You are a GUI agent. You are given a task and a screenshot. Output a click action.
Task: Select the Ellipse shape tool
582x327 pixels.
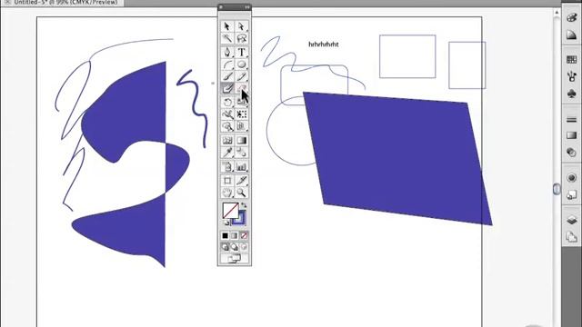click(241, 64)
